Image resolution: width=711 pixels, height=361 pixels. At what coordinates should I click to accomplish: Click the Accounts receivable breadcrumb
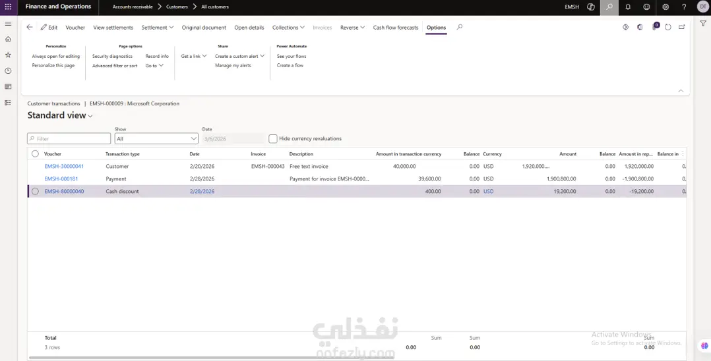click(x=133, y=7)
